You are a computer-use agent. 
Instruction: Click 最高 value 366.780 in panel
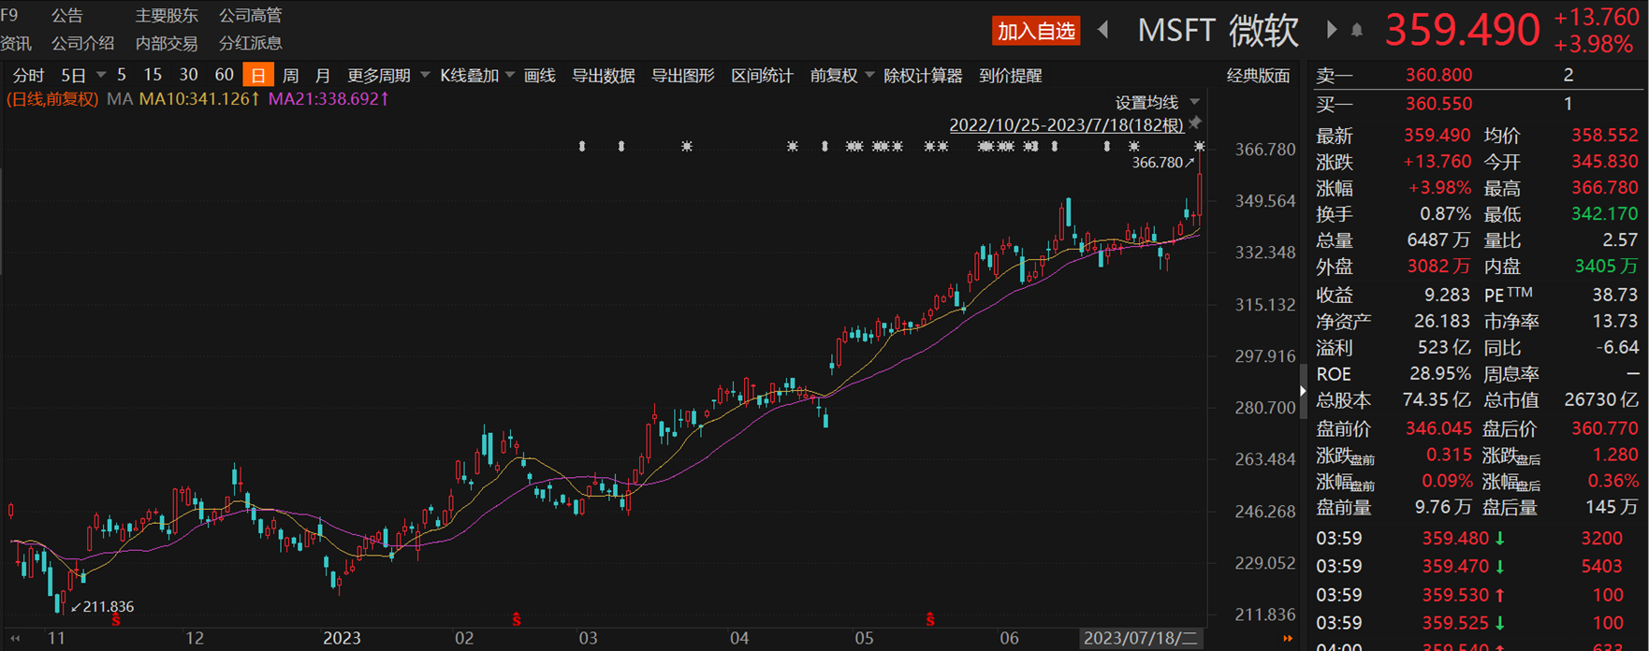[x=1605, y=188]
